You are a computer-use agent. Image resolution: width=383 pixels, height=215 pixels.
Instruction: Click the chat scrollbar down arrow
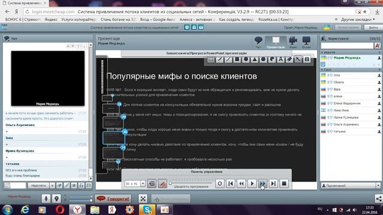click(x=90, y=179)
